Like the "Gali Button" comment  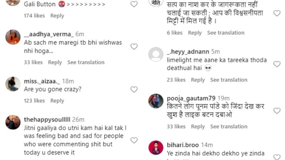coord(134,4)
